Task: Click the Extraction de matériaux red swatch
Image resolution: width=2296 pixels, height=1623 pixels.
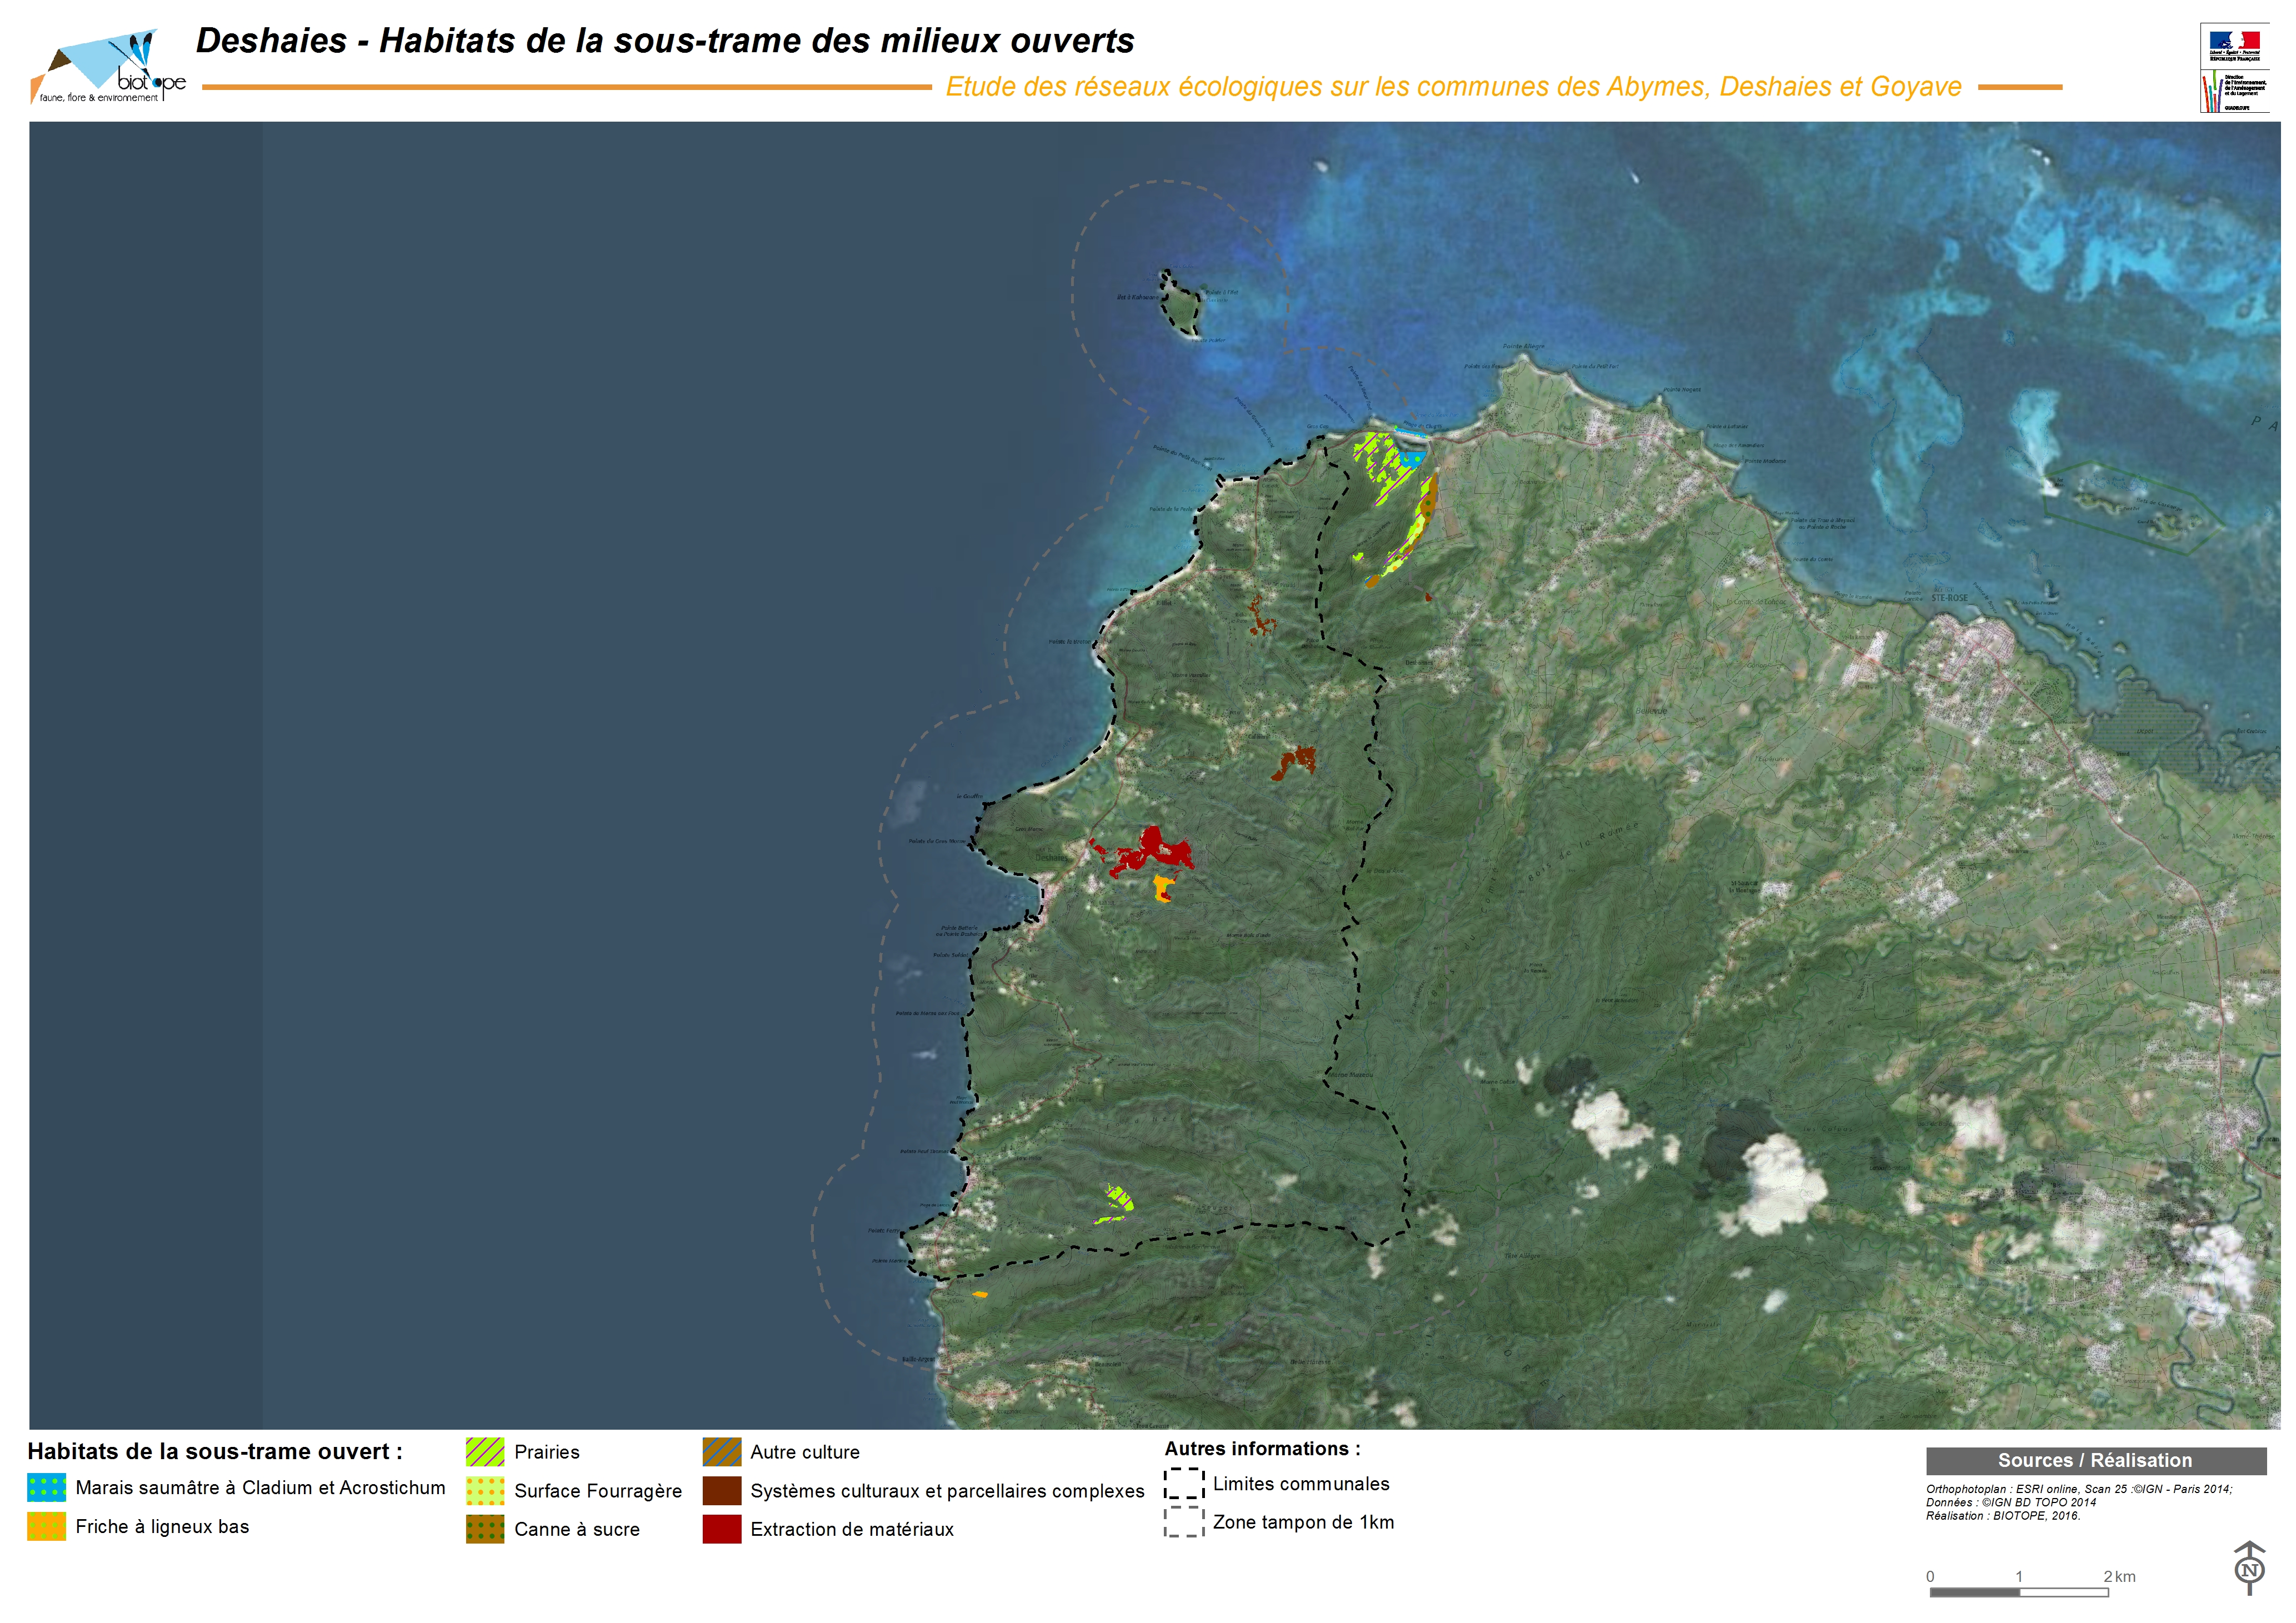Action: 722,1530
